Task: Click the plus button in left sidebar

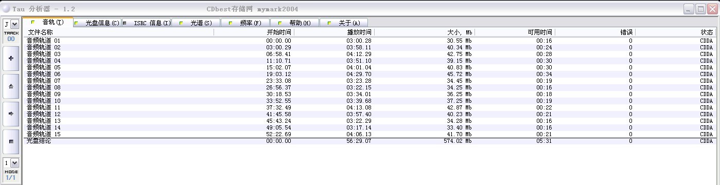Action: (11, 59)
